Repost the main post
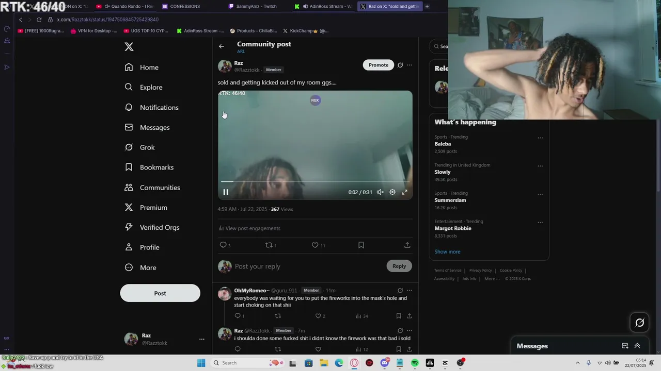The width and height of the screenshot is (661, 371). coord(271,245)
